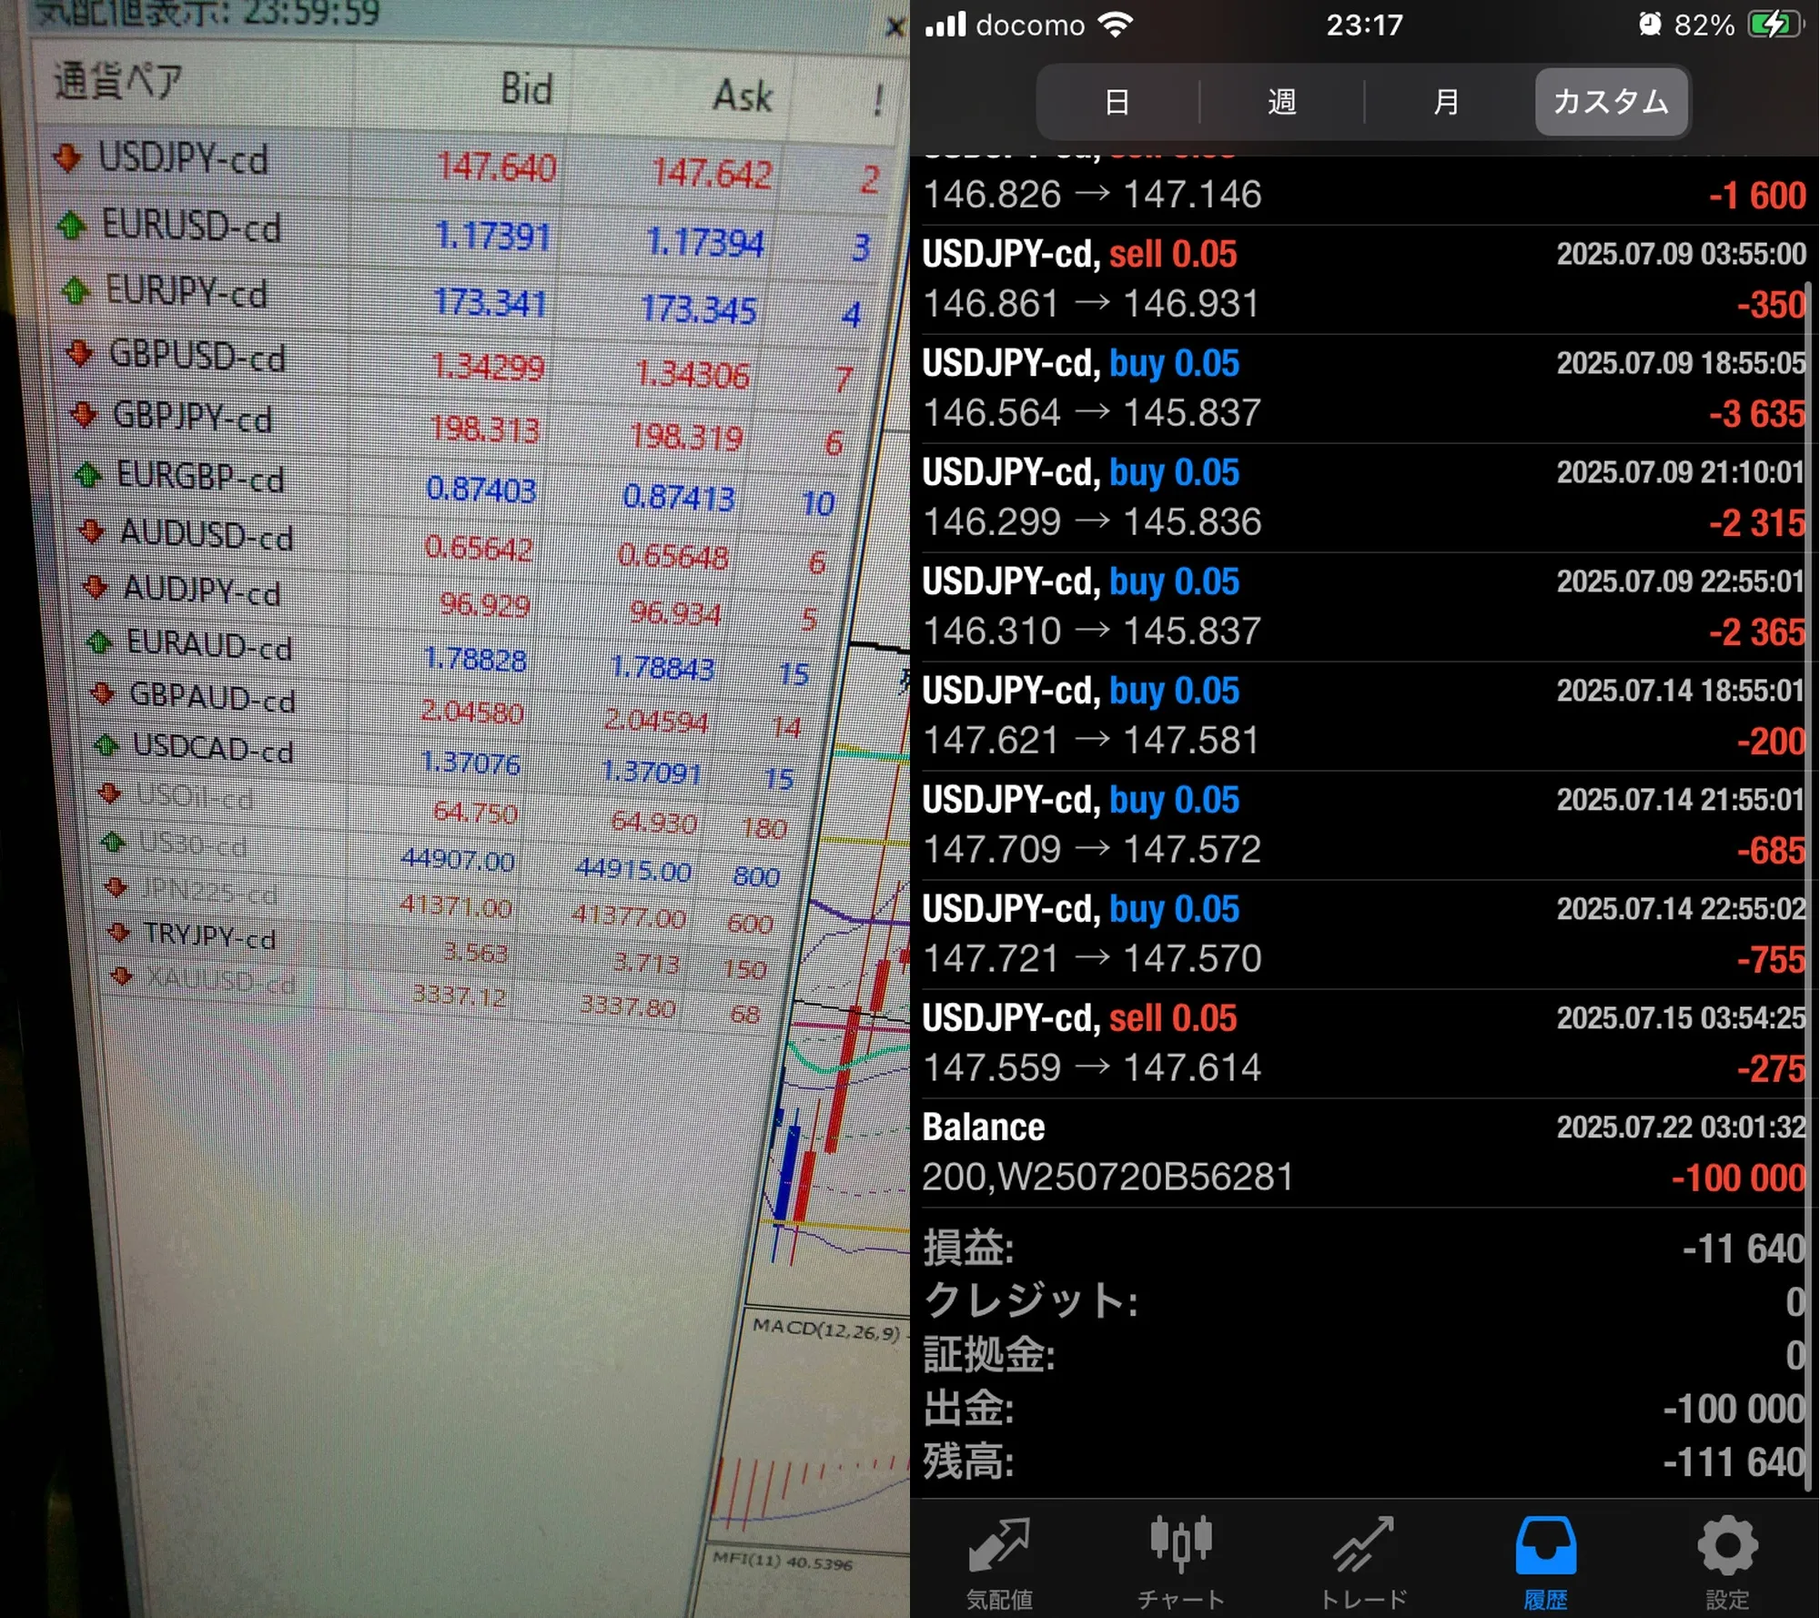Click the Bid column header
Screen dimensions: 1820x1618
point(526,89)
